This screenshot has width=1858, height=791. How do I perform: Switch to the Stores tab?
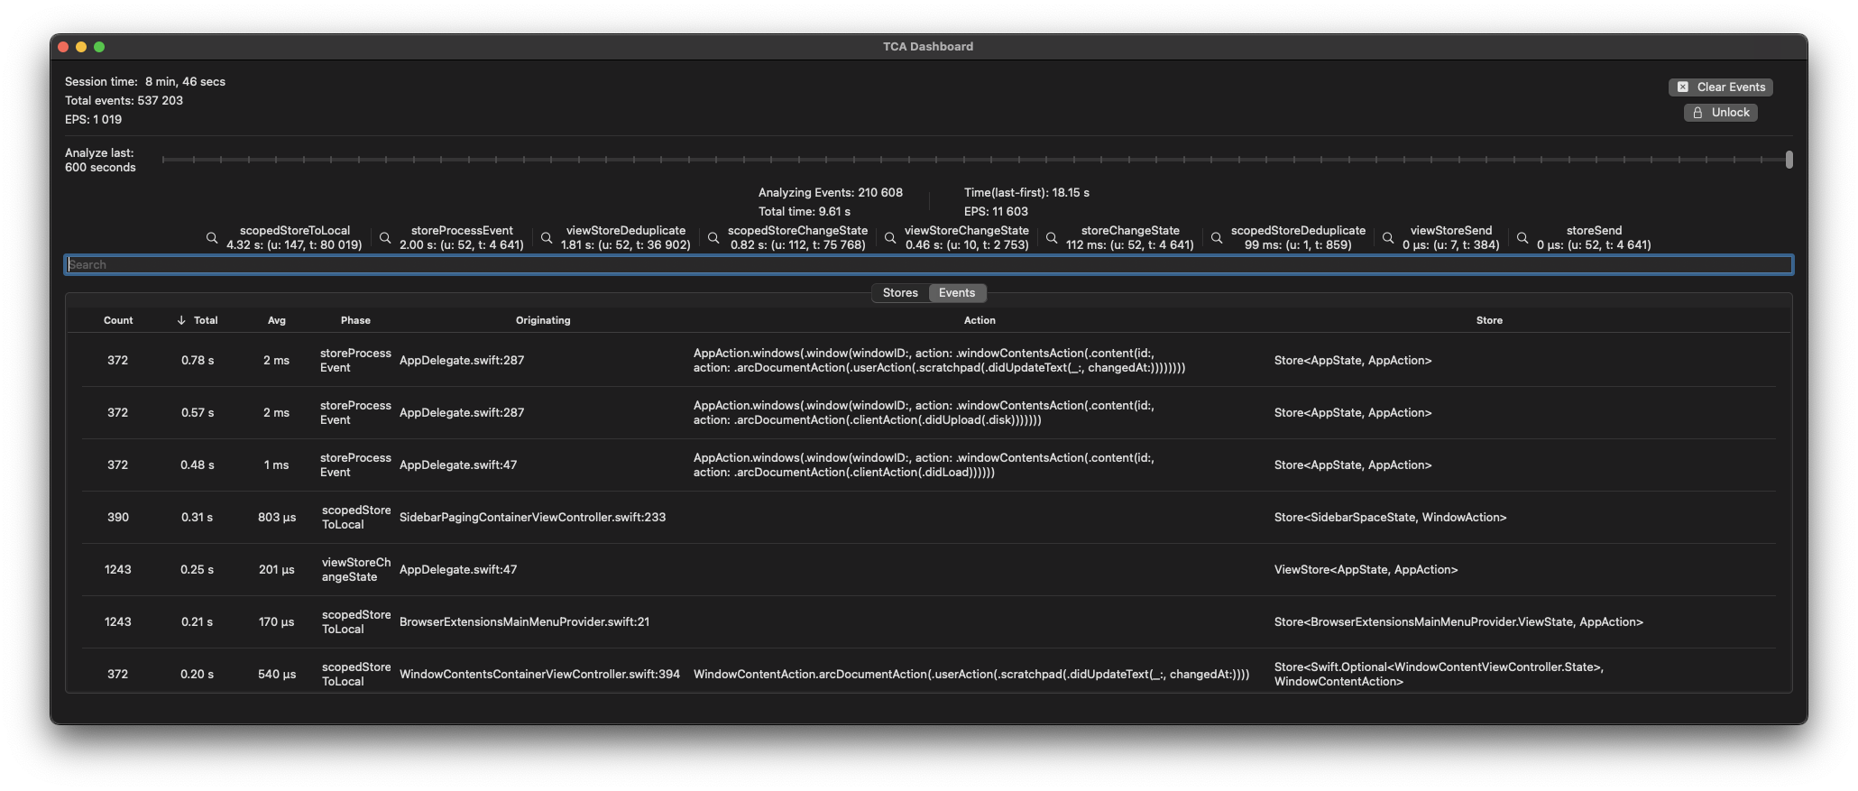[900, 293]
